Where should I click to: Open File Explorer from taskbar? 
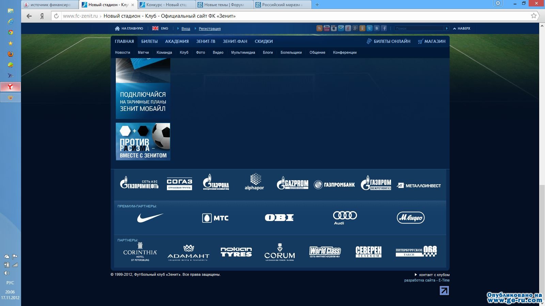click(x=11, y=11)
